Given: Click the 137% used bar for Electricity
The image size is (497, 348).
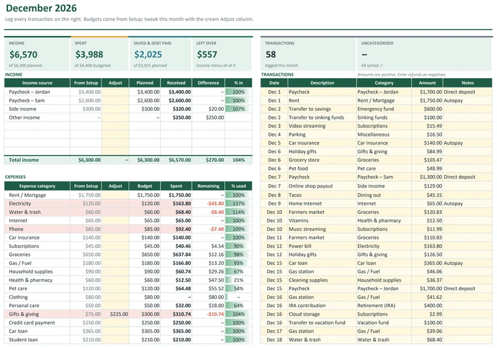Looking at the screenshot, I should coord(239,203).
